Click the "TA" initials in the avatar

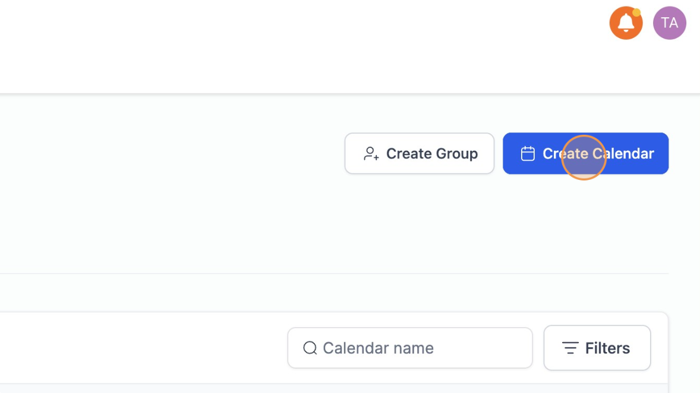(670, 23)
